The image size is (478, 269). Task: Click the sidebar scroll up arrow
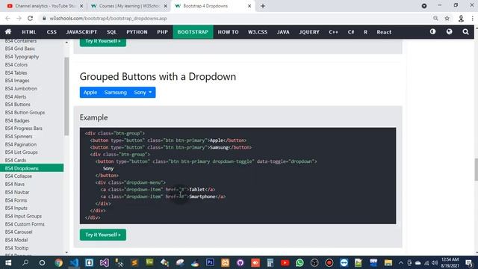(66, 43)
